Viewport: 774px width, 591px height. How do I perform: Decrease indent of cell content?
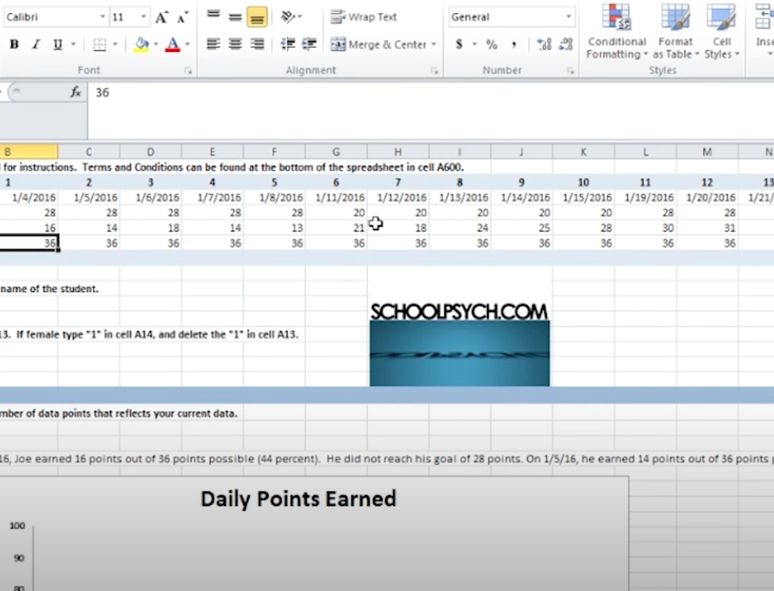[287, 44]
